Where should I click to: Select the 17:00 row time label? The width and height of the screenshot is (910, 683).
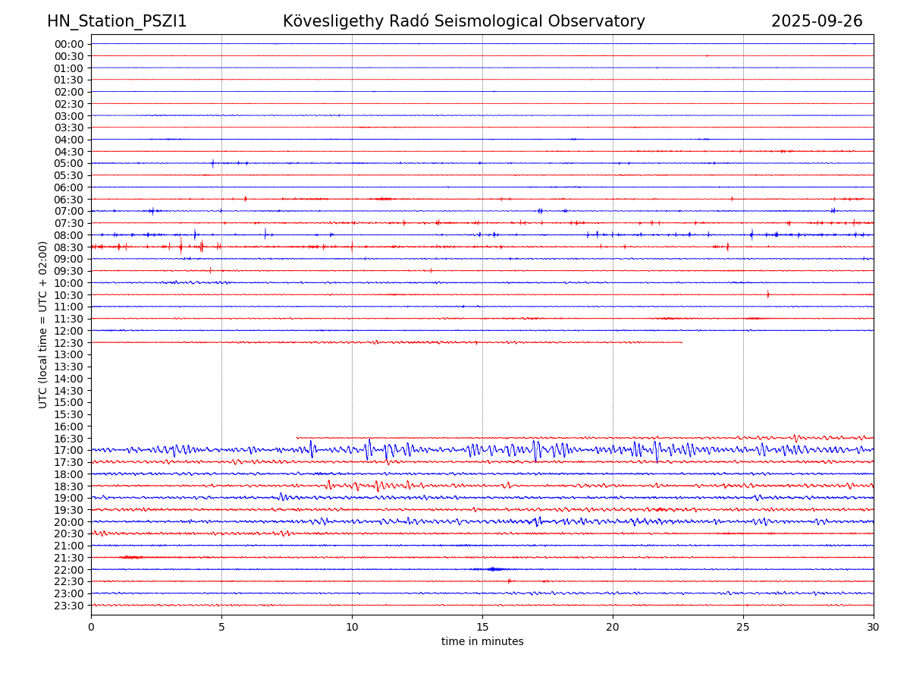(69, 450)
